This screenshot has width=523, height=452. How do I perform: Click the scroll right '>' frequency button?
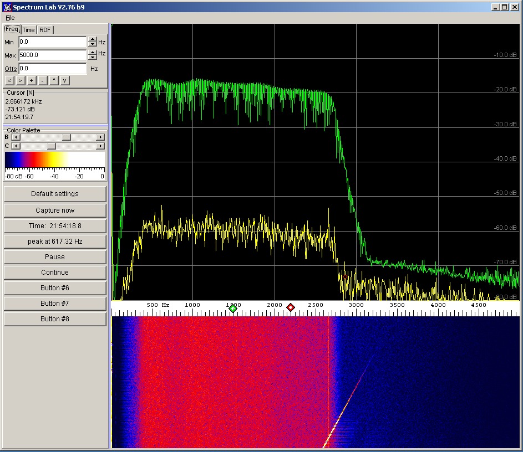(20, 80)
